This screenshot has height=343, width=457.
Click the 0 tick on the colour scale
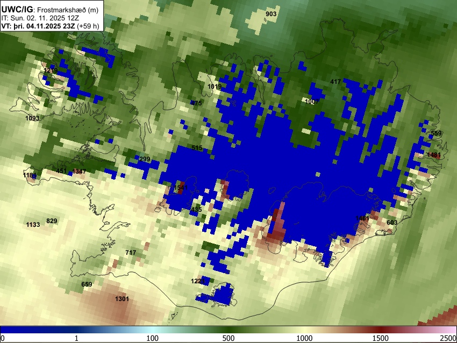[3, 338]
